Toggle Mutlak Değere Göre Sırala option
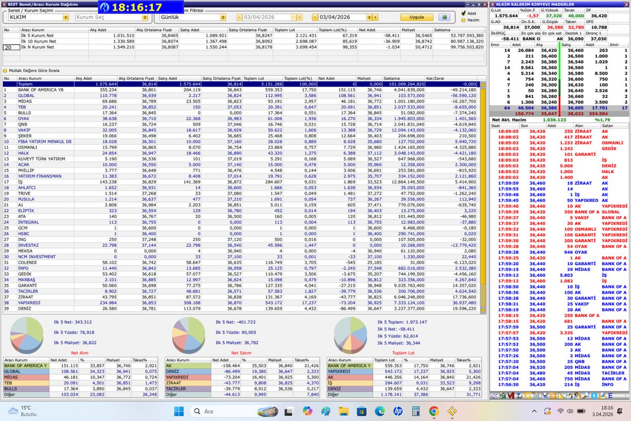The image size is (631, 421). (x=5, y=70)
